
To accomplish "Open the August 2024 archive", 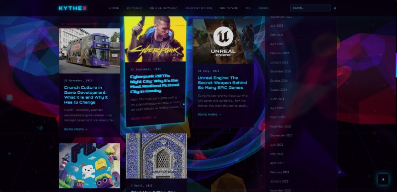I will pyautogui.click(x=278, y=90).
